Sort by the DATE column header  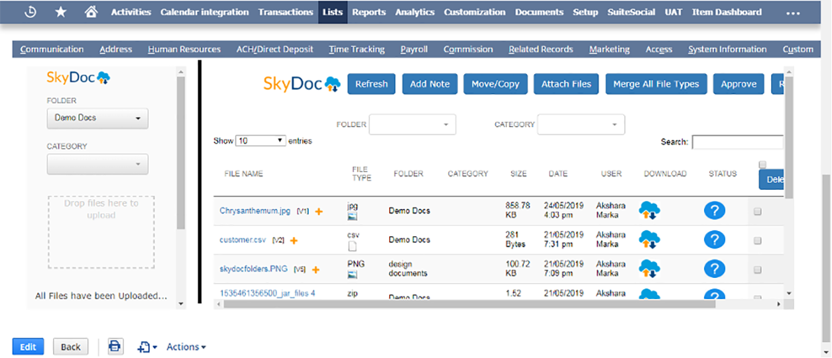pyautogui.click(x=558, y=173)
